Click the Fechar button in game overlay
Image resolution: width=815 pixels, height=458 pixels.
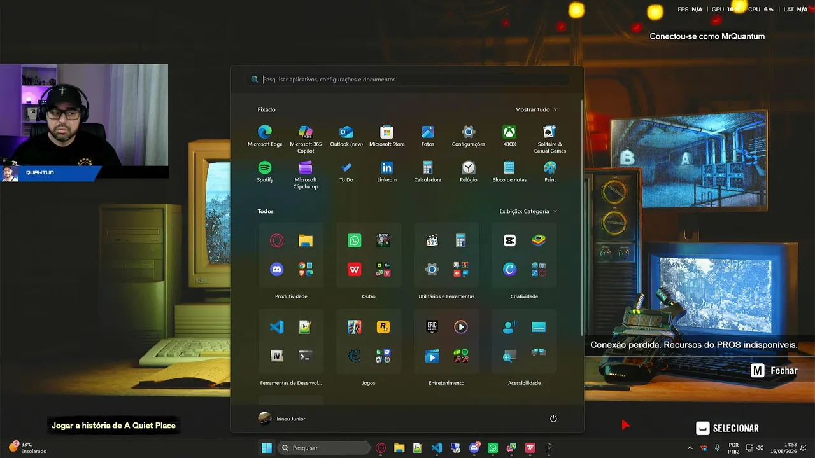click(774, 370)
